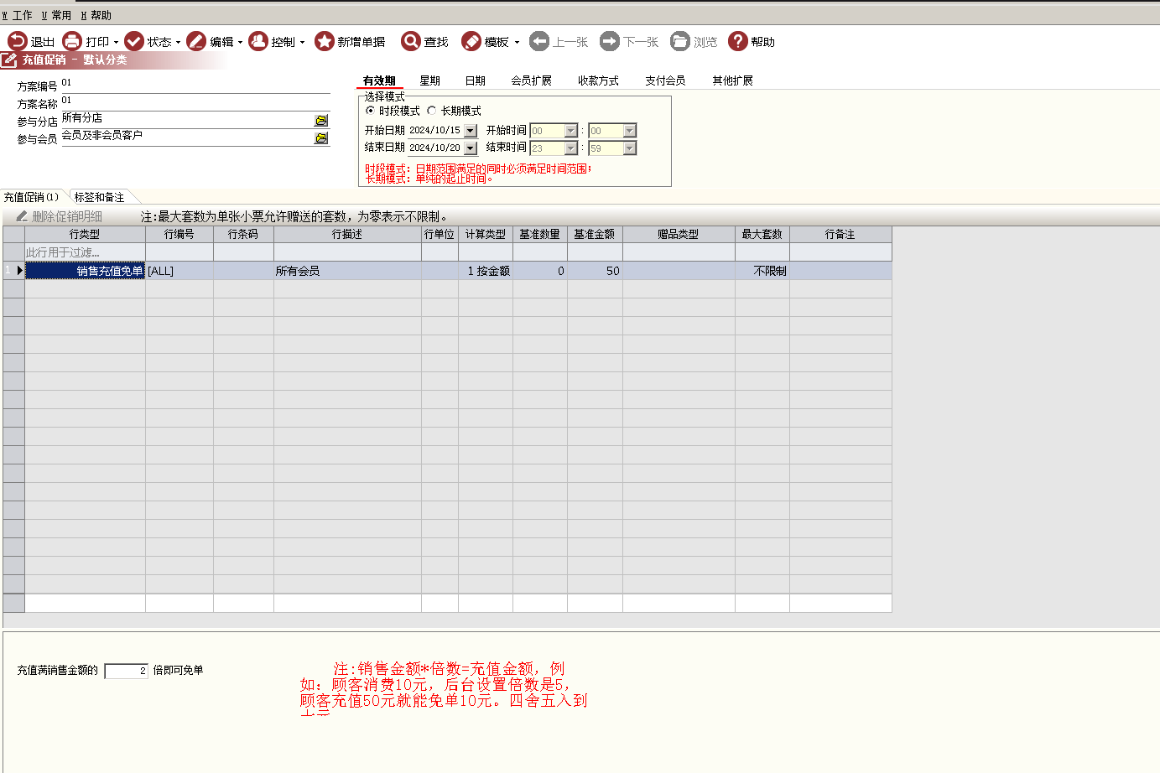Click the 退出 (Exit) toolbar icon
The height and width of the screenshot is (773, 1160).
coord(18,41)
